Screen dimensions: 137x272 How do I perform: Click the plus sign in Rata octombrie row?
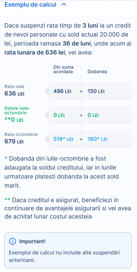pos(81,139)
